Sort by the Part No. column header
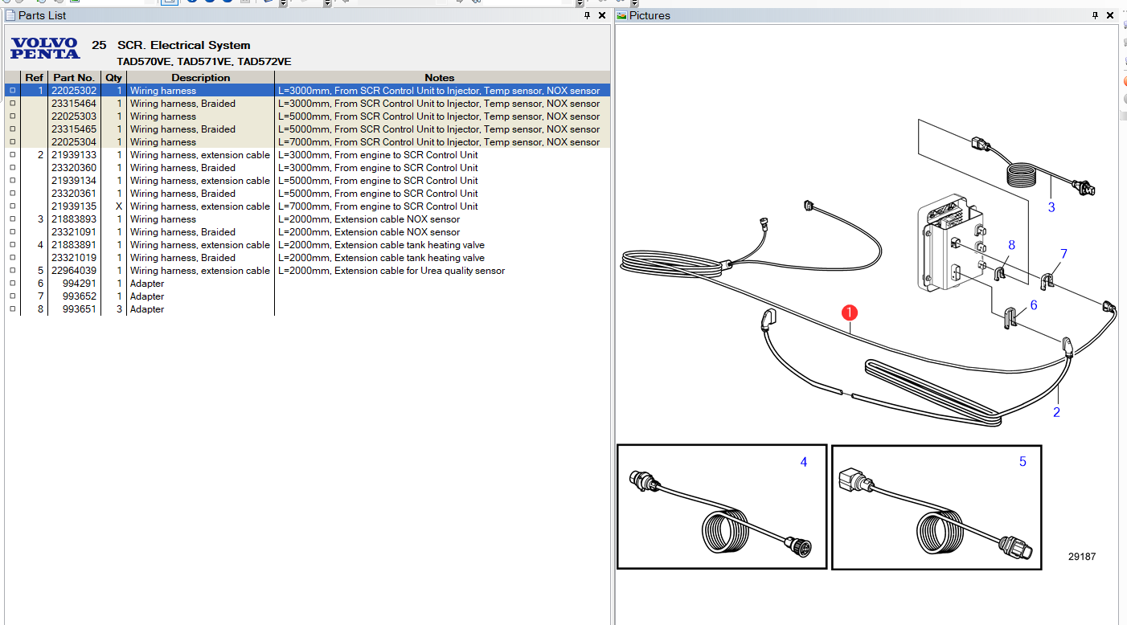The height and width of the screenshot is (625, 1127). tap(74, 78)
